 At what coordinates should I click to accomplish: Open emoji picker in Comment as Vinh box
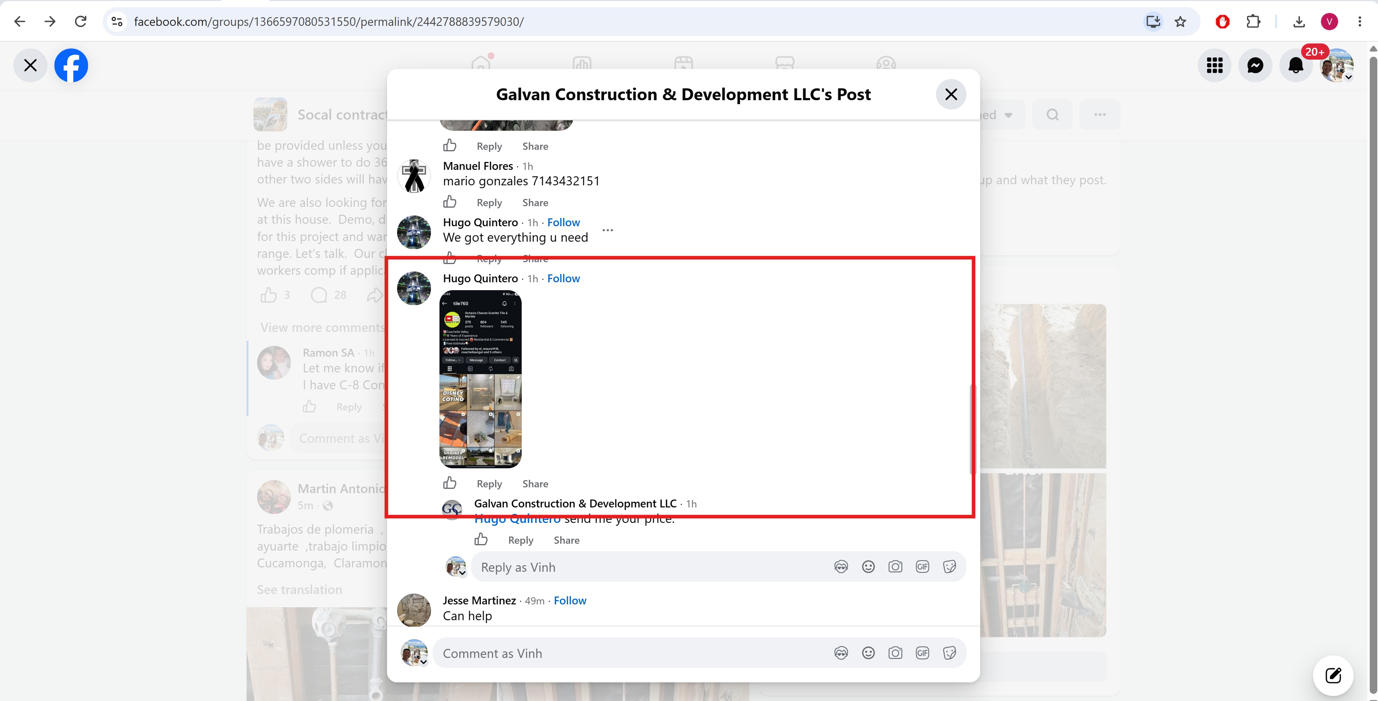868,653
